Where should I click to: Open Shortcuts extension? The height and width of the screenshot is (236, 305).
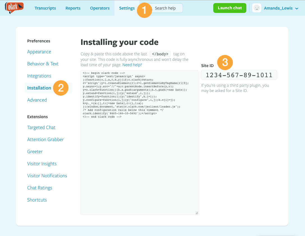click(37, 200)
